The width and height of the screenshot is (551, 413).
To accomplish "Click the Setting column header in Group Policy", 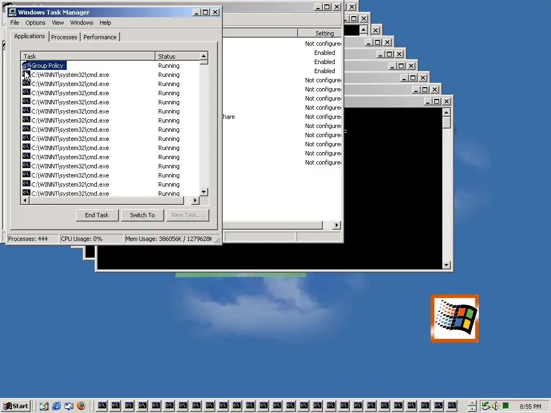I will click(x=320, y=33).
